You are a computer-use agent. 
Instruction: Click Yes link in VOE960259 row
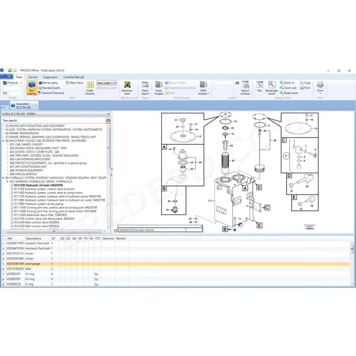point(96,284)
